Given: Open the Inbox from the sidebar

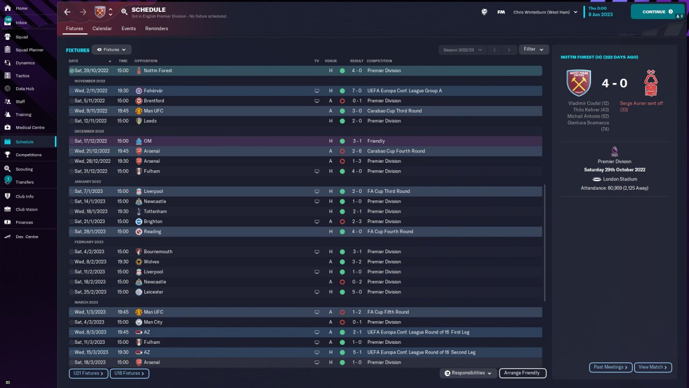Looking at the screenshot, I should pyautogui.click(x=22, y=23).
